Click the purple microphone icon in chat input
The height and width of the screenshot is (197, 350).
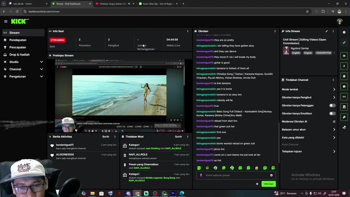click(201, 175)
